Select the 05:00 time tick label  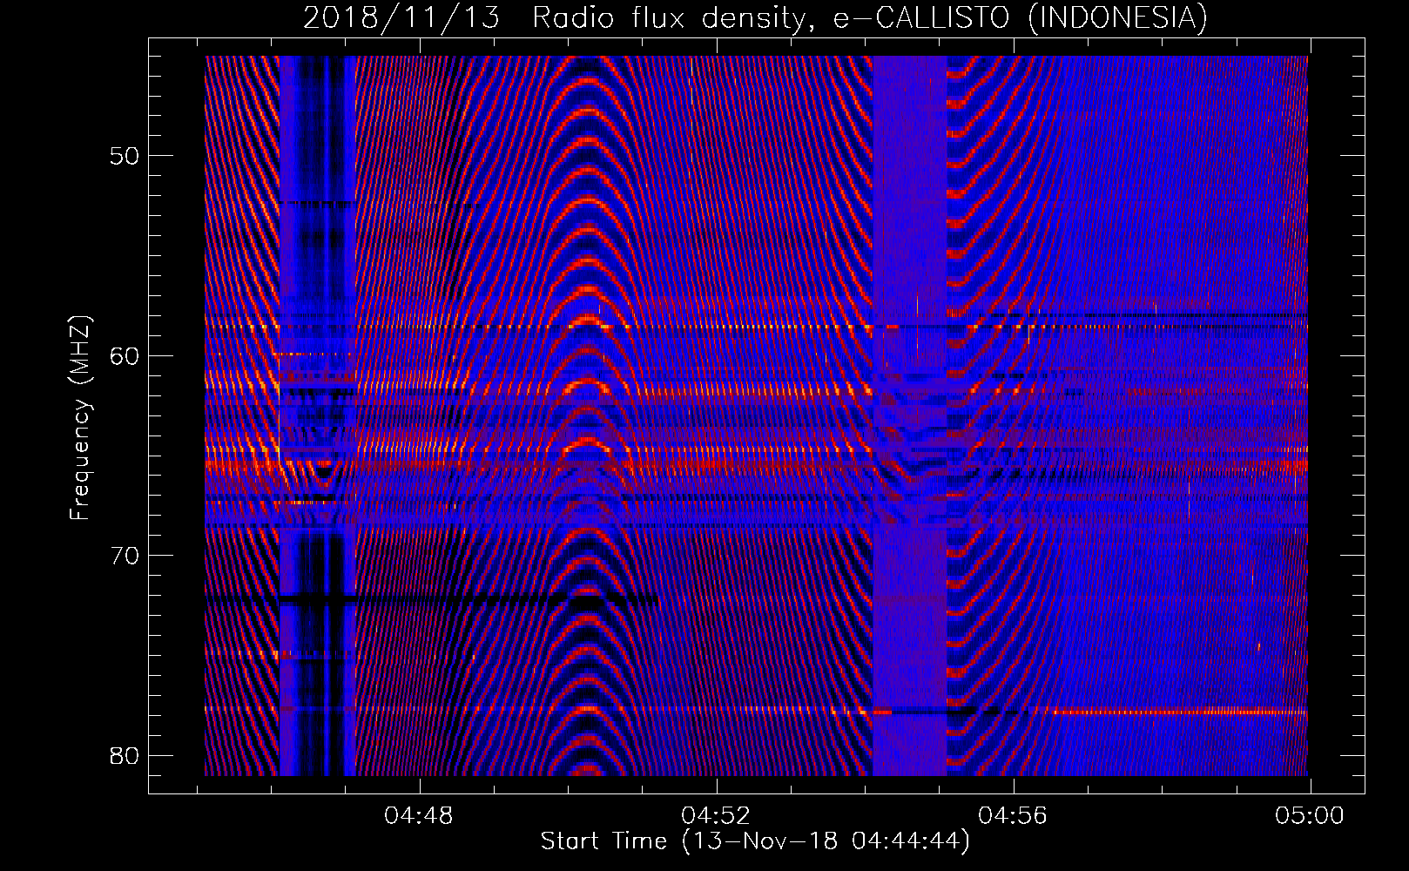pos(1310,816)
